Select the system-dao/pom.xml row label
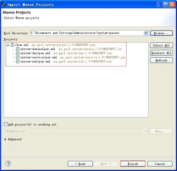This screenshot has height=171, width=177. (x=36, y=53)
